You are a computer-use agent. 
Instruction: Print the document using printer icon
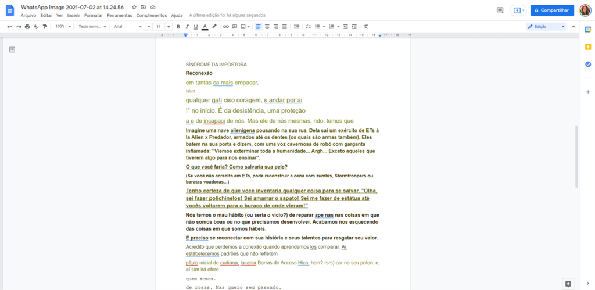[27, 27]
